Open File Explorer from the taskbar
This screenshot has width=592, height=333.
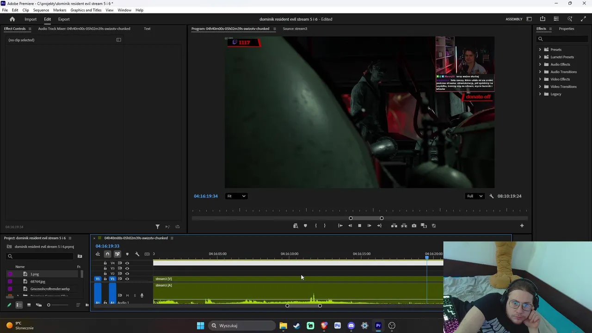[283, 326]
